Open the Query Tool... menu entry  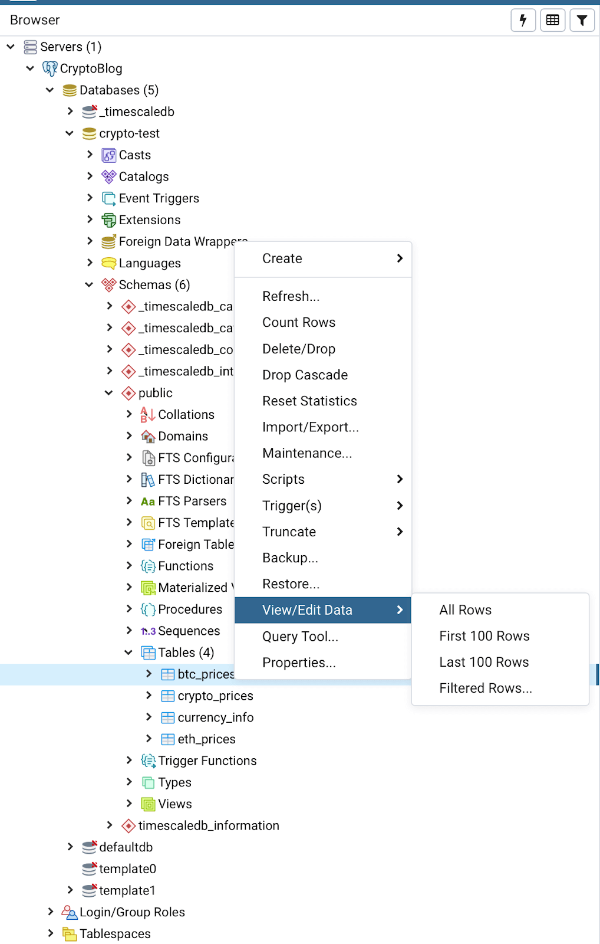pos(300,637)
